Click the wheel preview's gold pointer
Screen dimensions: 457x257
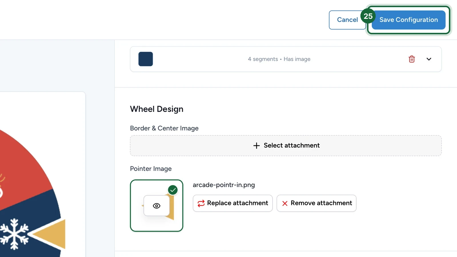(x=49, y=234)
